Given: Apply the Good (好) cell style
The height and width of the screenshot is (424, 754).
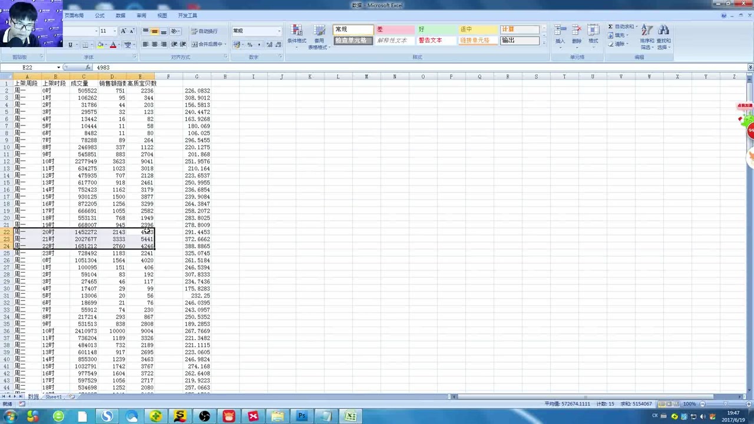Looking at the screenshot, I should (436, 29).
